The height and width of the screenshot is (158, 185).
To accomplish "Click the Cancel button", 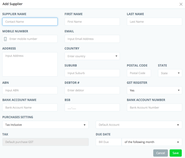I will [160, 153].
